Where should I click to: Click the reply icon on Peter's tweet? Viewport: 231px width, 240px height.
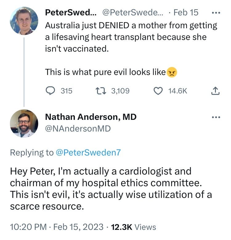50,91
